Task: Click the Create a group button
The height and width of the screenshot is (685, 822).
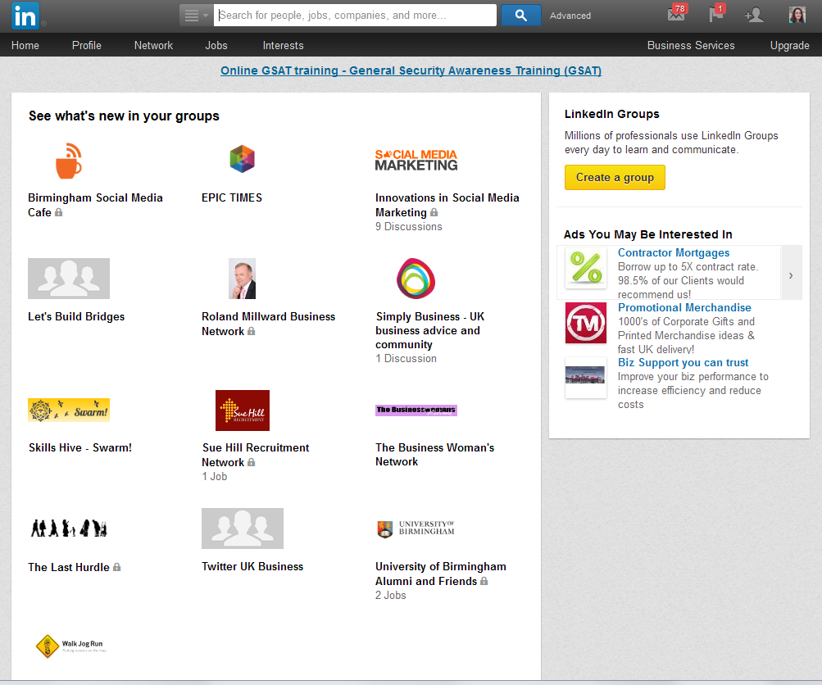Action: 615,178
